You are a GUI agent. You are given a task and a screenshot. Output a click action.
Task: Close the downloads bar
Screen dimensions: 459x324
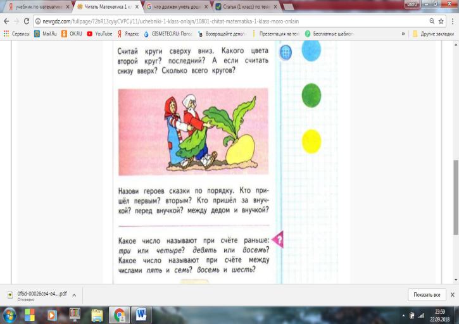coord(452,295)
